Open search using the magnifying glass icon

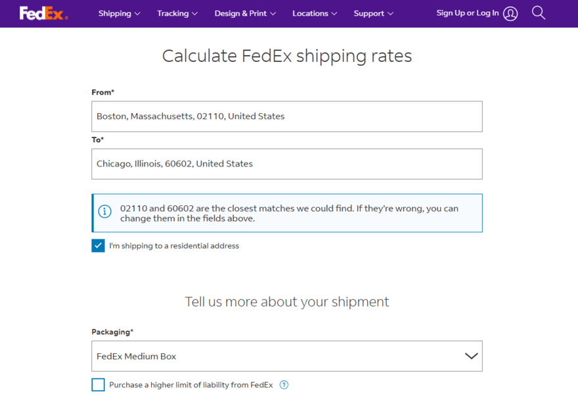[539, 13]
